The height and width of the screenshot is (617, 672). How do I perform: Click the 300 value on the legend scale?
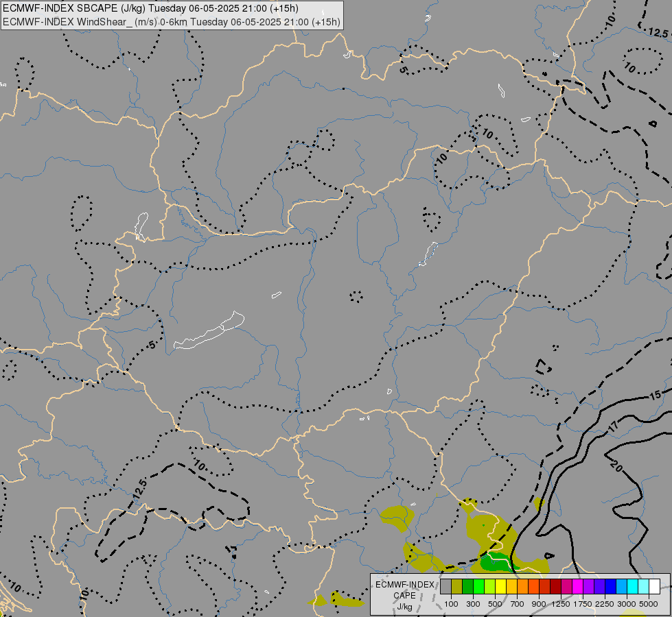[473, 604]
